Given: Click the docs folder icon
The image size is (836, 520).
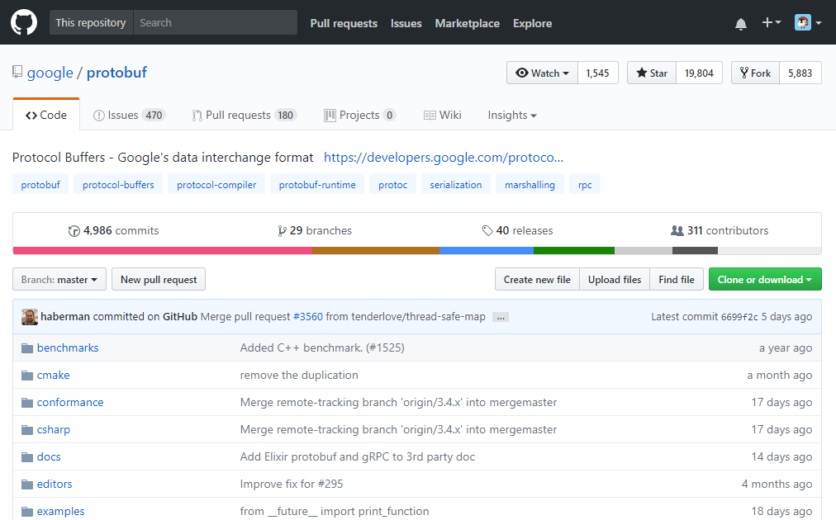Looking at the screenshot, I should (27, 456).
